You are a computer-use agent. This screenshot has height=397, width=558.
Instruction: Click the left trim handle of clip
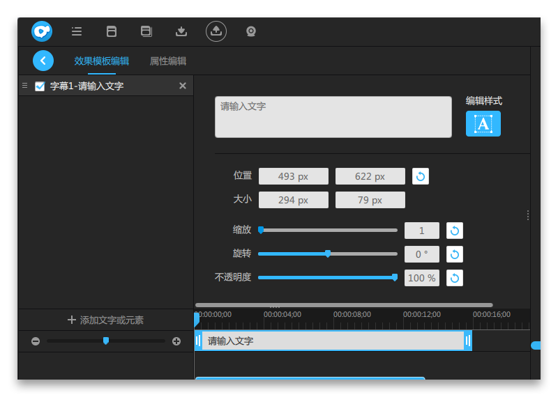pyautogui.click(x=198, y=341)
